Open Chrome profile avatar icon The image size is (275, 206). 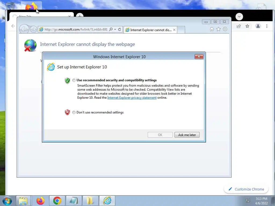tap(258, 26)
